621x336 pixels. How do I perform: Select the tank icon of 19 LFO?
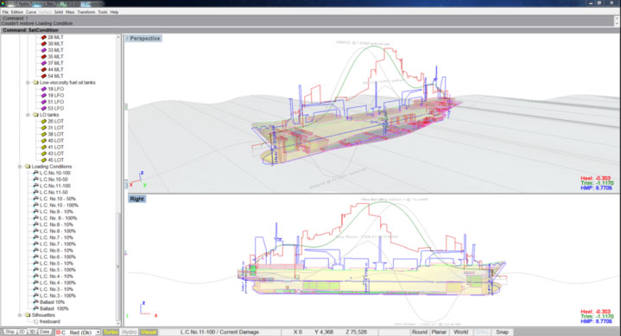(x=44, y=96)
